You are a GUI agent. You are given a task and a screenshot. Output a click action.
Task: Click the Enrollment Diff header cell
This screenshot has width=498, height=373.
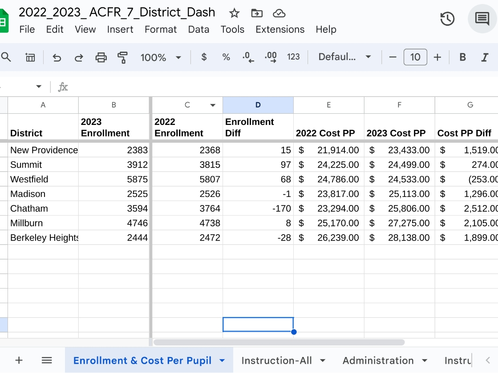258,127
